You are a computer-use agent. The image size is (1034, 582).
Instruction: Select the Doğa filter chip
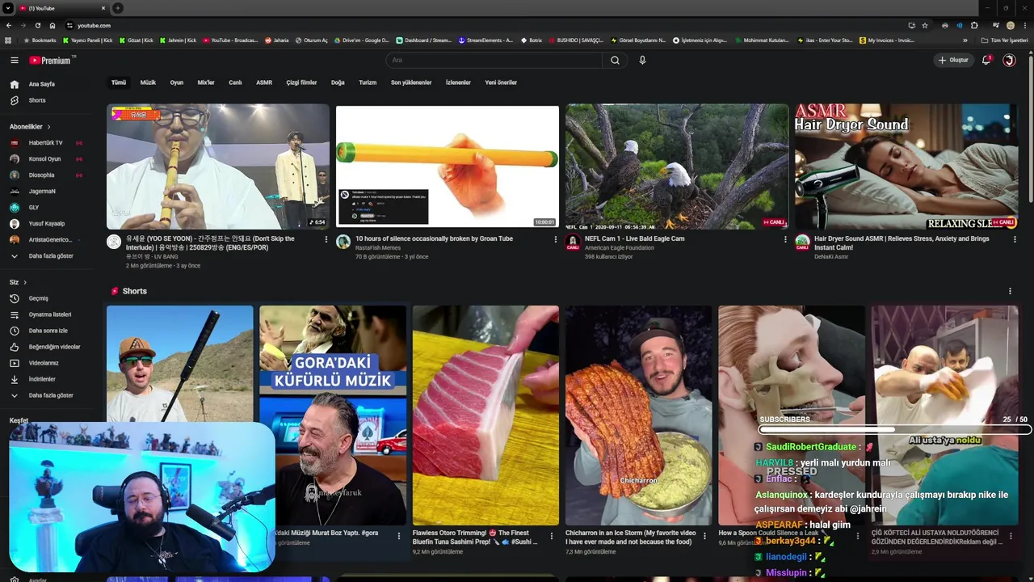[x=338, y=82]
